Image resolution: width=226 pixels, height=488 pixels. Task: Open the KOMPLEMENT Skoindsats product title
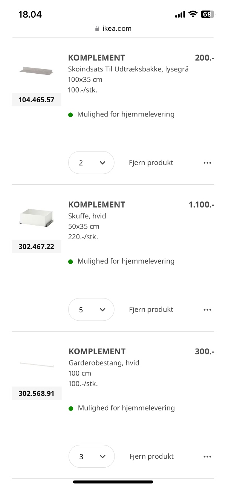click(x=96, y=58)
